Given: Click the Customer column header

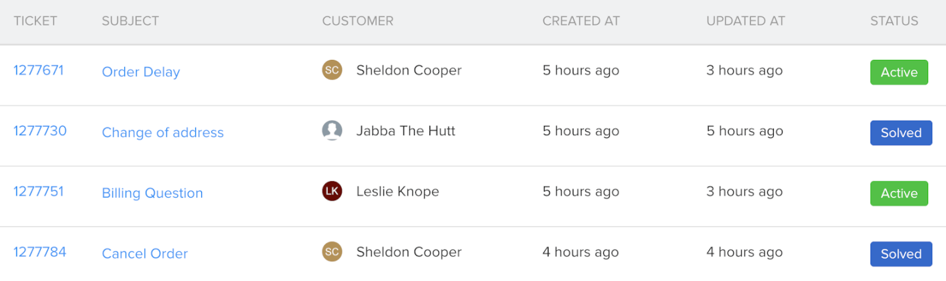Looking at the screenshot, I should coord(357,21).
